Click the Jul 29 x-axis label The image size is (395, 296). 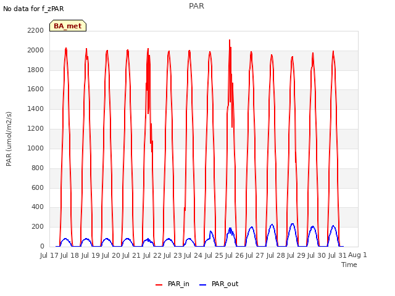pos(296,255)
